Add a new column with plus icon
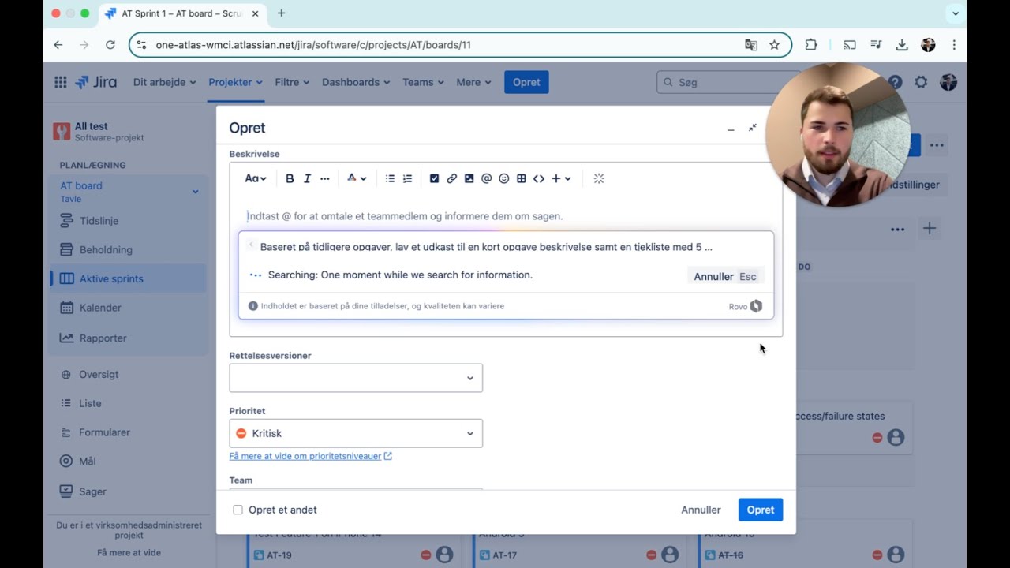Viewport: 1010px width, 568px height. [x=930, y=229]
